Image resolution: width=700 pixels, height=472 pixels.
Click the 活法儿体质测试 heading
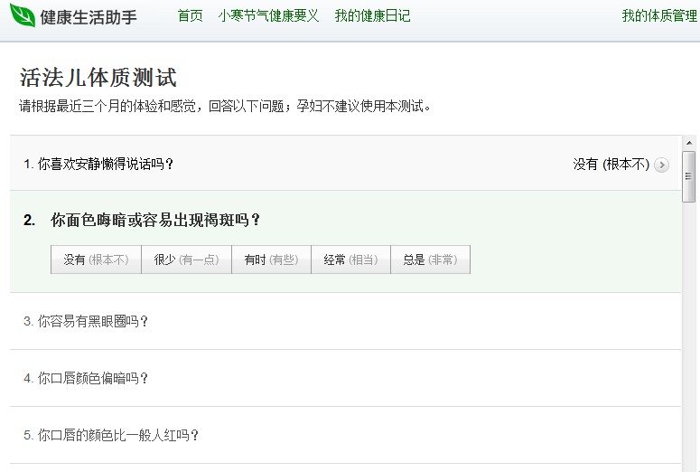[98, 78]
